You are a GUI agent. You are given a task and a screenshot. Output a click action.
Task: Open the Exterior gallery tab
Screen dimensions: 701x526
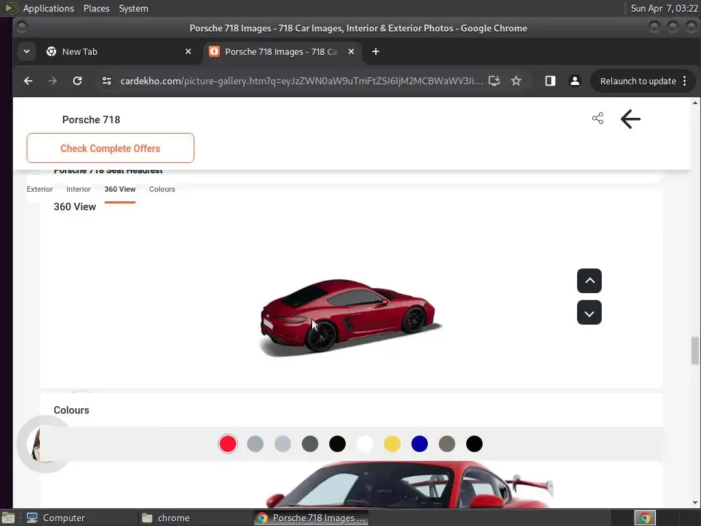40,189
